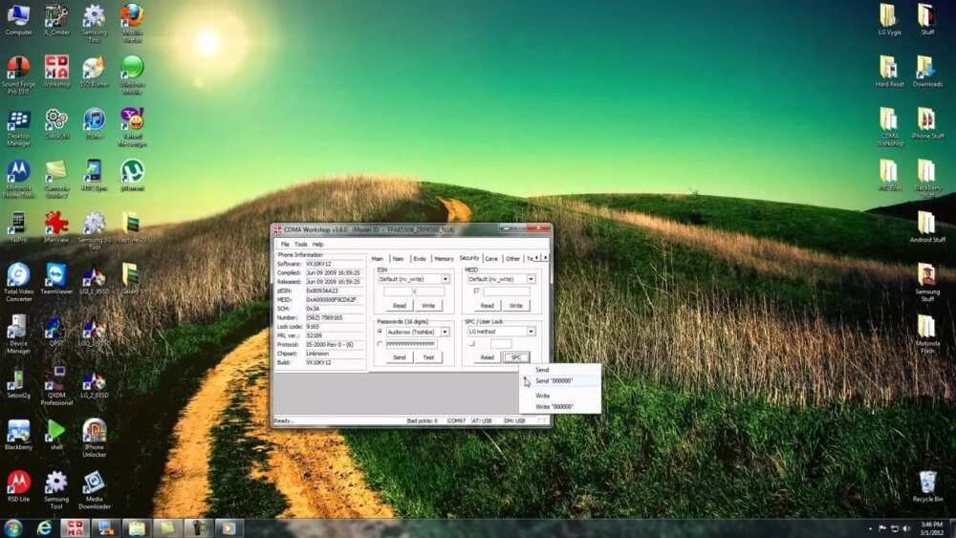Choose Write "000000" from the popup menu
956x538 pixels.
pyautogui.click(x=559, y=406)
